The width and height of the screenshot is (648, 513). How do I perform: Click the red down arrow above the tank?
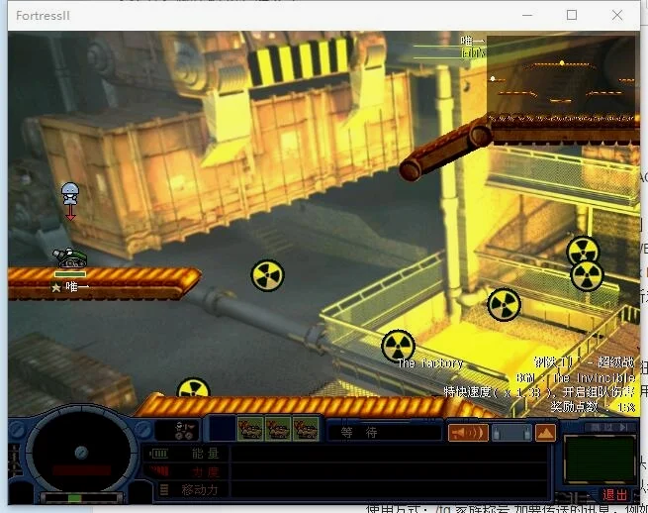pos(70,213)
